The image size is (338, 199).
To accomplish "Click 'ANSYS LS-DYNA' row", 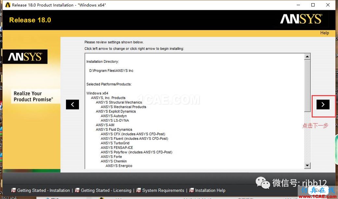I will tap(115, 120).
